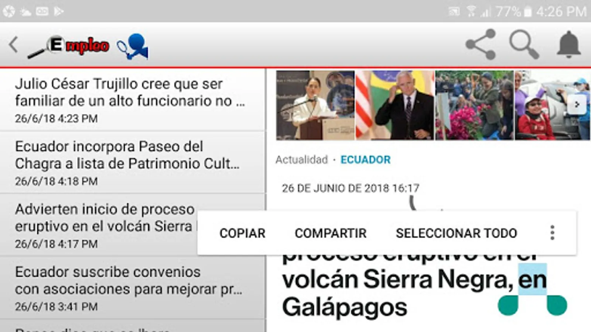This screenshot has width=591, height=332.
Task: Open the Empleo magnifier logo
Action: (x=69, y=46)
